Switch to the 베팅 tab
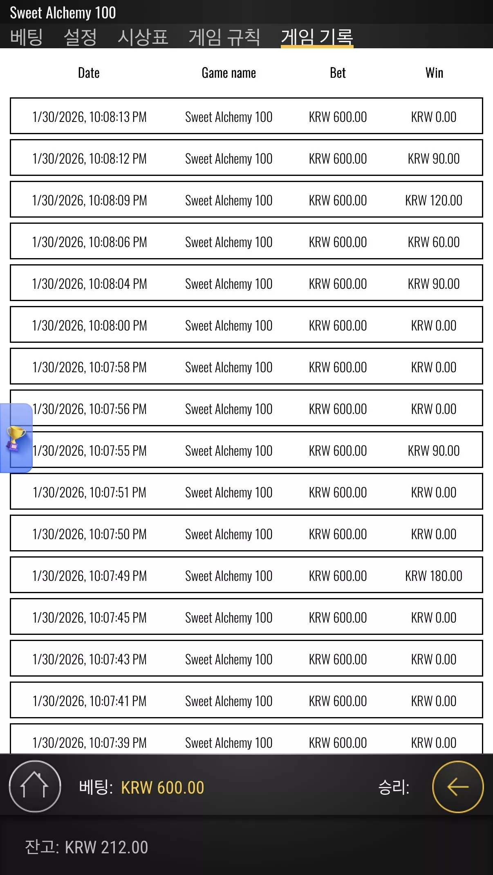This screenshot has width=493, height=875. point(27,37)
